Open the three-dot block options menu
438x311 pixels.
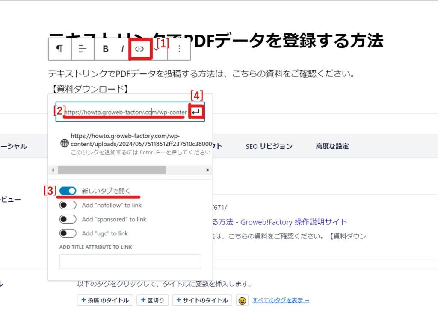click(179, 49)
